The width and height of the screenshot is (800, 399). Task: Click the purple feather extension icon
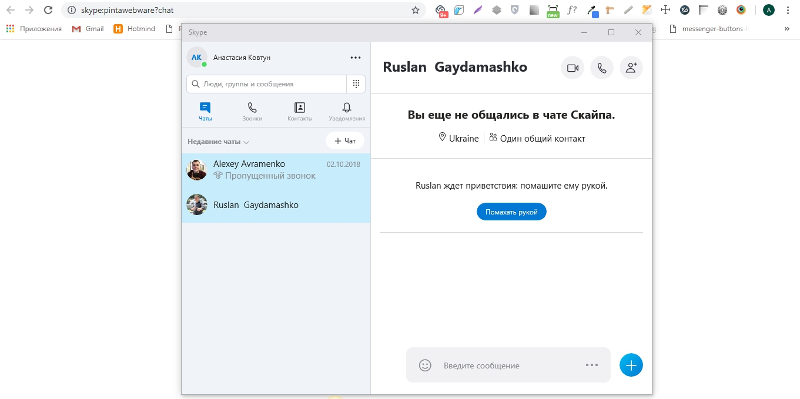click(478, 10)
